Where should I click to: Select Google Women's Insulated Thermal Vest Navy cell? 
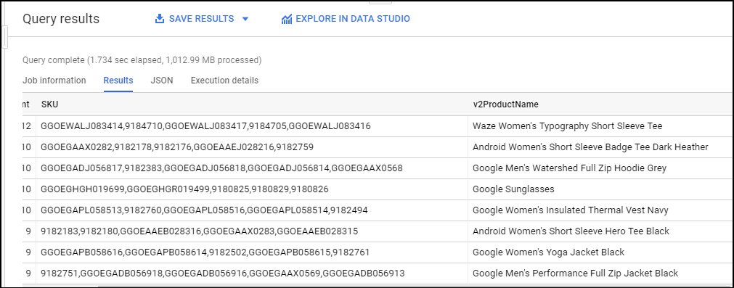point(600,210)
